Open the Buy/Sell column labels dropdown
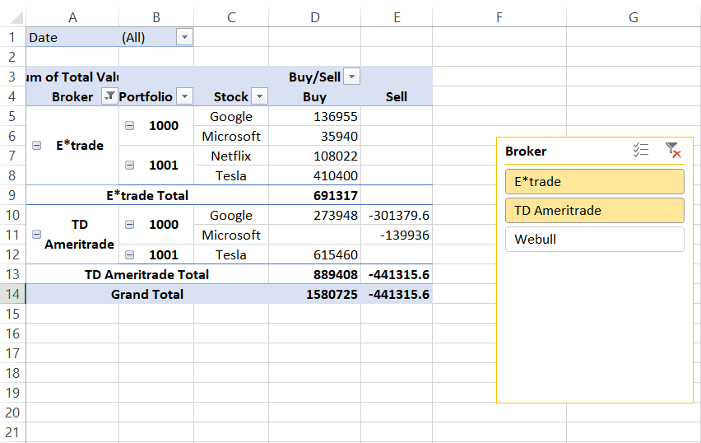 pyautogui.click(x=351, y=77)
